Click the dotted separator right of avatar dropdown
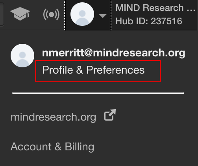The image size is (198, 166). [111, 15]
